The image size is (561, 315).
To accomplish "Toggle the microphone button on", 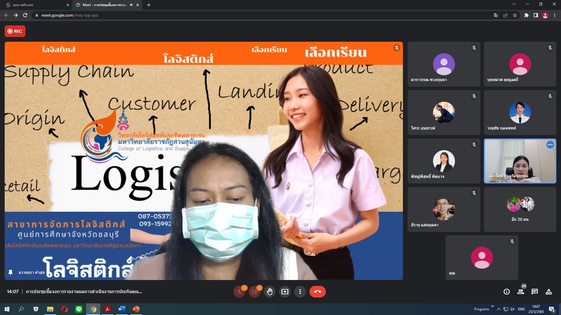I will point(239,292).
